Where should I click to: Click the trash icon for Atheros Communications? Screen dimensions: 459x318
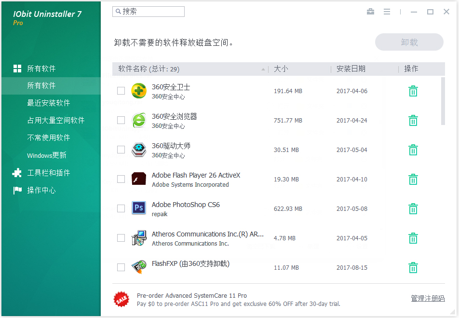click(x=413, y=238)
